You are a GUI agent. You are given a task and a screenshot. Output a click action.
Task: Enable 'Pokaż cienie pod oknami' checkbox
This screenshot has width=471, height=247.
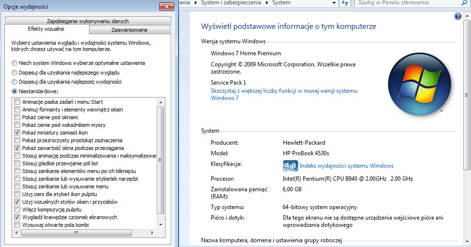click(x=17, y=117)
